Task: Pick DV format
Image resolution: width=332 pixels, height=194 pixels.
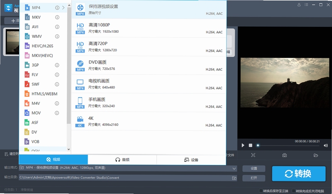Action: (43, 132)
